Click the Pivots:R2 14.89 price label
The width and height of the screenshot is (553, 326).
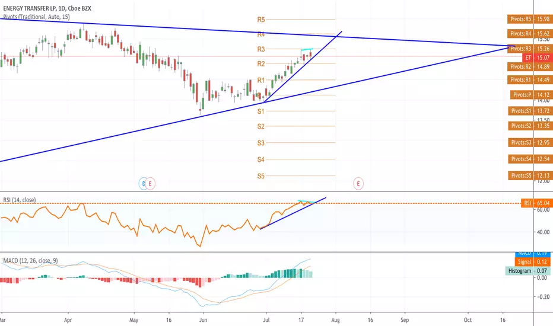tap(530, 66)
